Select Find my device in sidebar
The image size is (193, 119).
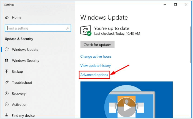[23, 116]
